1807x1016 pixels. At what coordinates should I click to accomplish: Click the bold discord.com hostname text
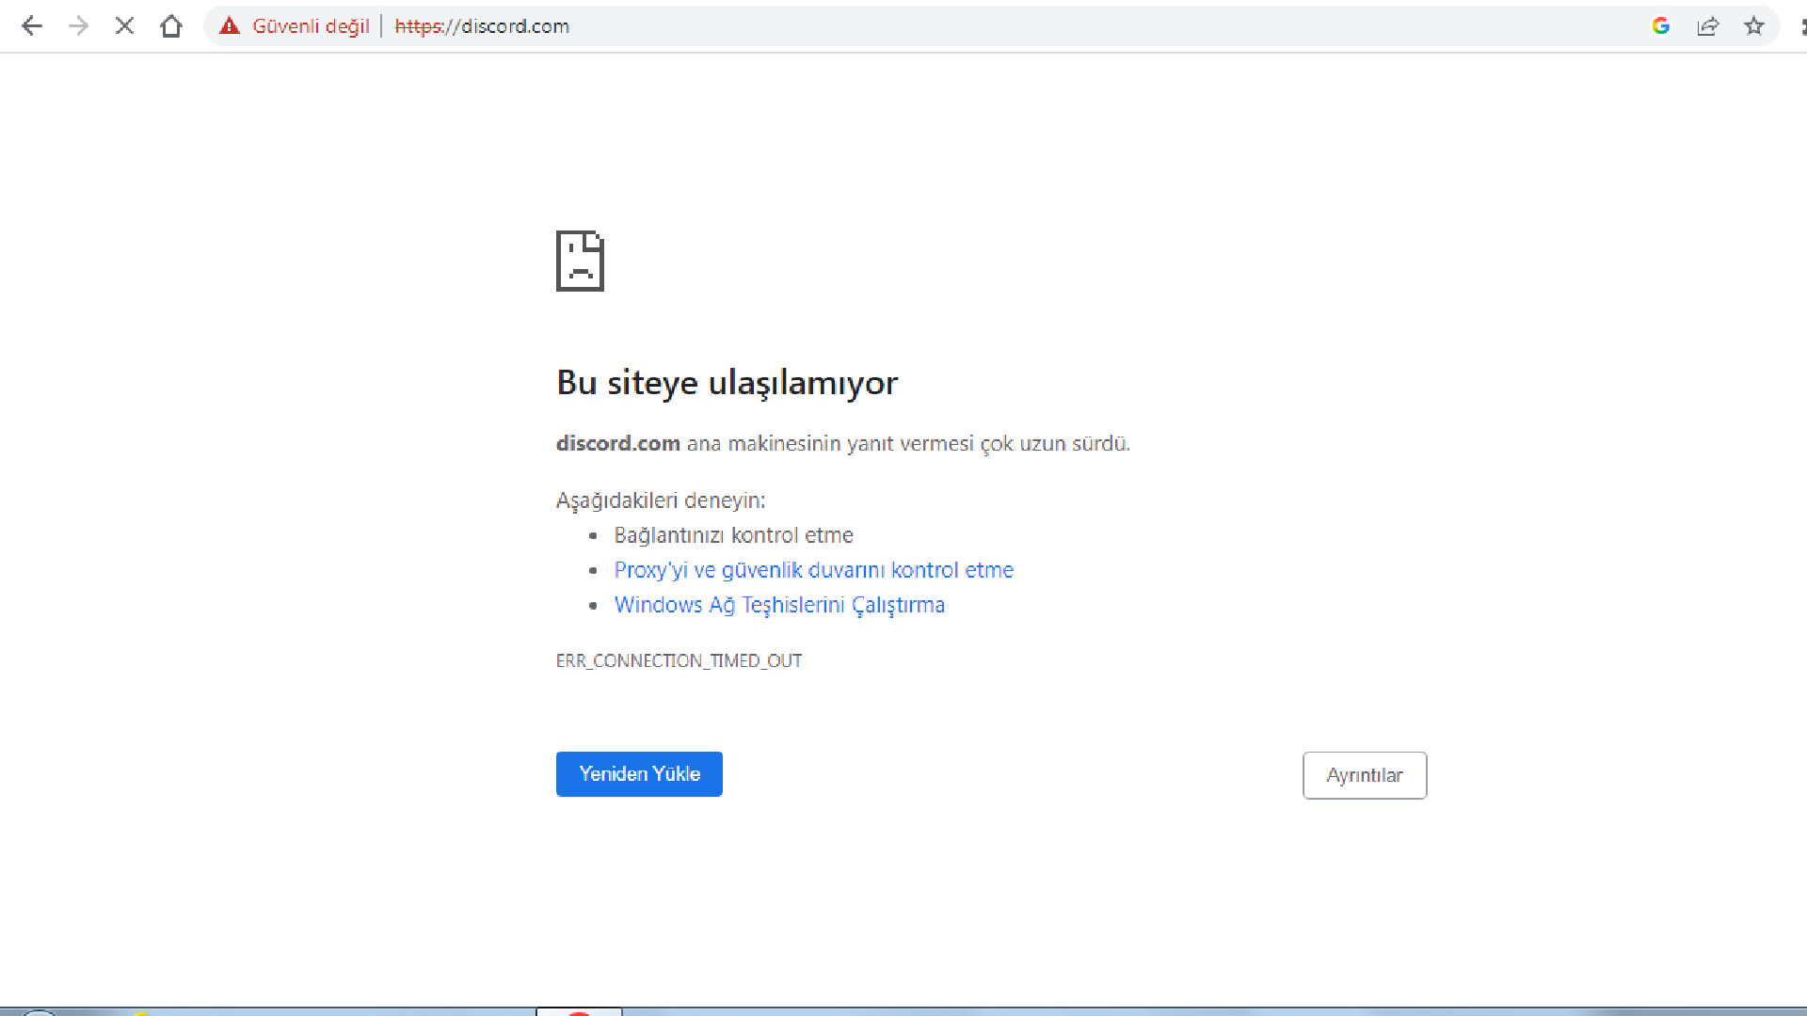617,443
